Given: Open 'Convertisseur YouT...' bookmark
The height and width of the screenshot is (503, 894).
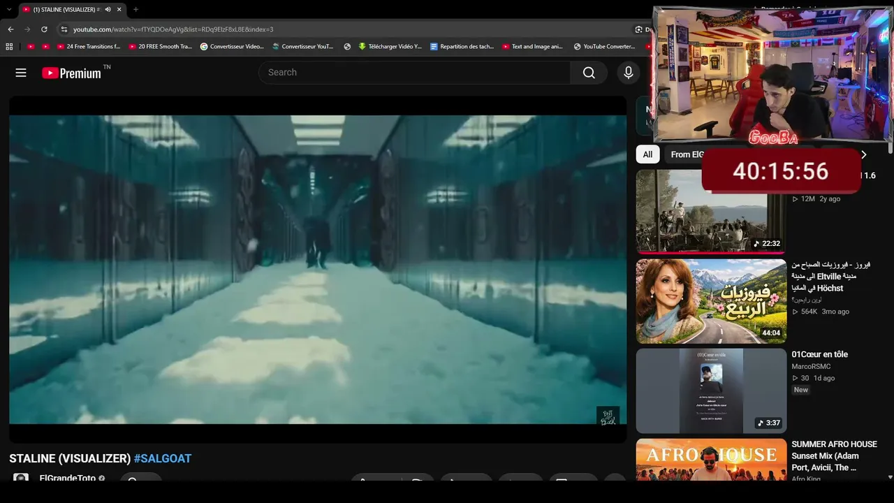Looking at the screenshot, I should point(303,47).
